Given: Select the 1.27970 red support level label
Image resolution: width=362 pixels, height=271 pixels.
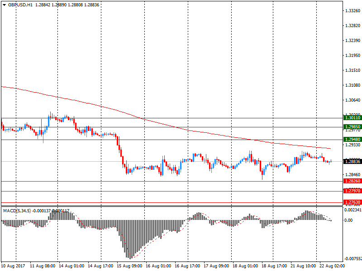Looking at the screenshot, I should pyautogui.click(x=352, y=191).
